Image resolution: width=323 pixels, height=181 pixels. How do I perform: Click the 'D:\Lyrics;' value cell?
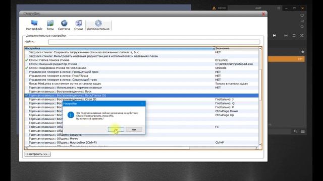pos(222,60)
